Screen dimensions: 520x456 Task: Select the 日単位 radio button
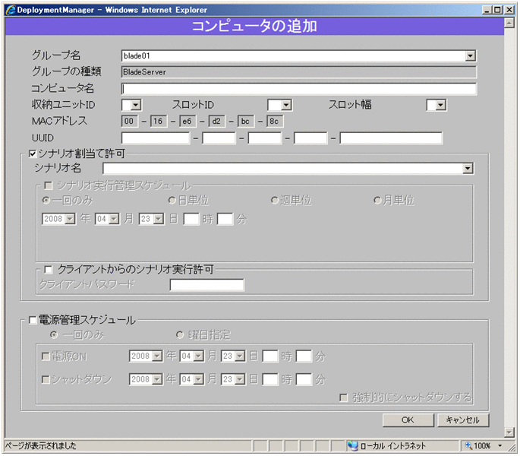pos(172,201)
